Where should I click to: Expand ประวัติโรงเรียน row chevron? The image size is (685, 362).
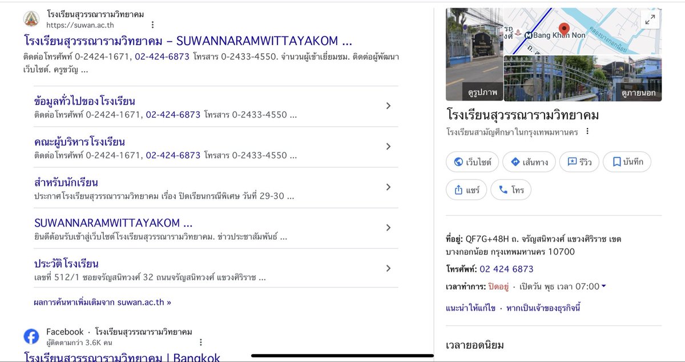[x=388, y=268]
